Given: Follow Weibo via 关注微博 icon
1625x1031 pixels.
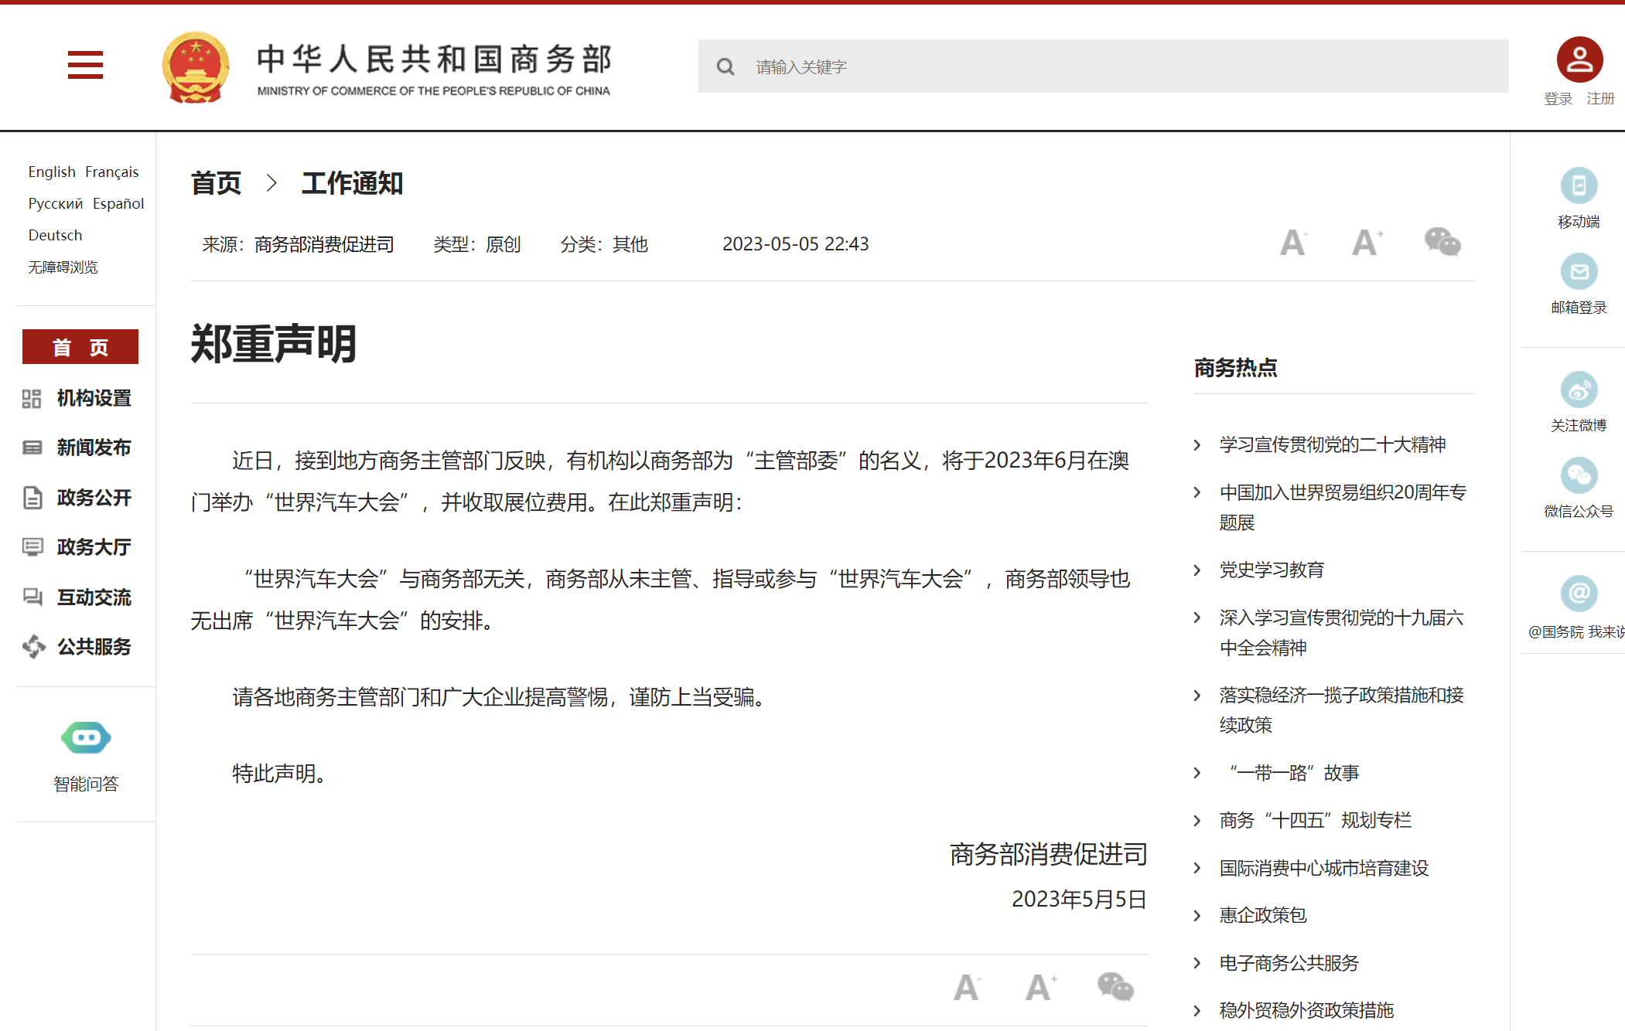Looking at the screenshot, I should pos(1579,390).
